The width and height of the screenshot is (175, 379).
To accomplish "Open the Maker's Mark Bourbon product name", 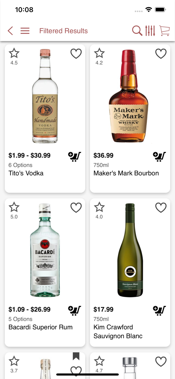I will [x=126, y=173].
